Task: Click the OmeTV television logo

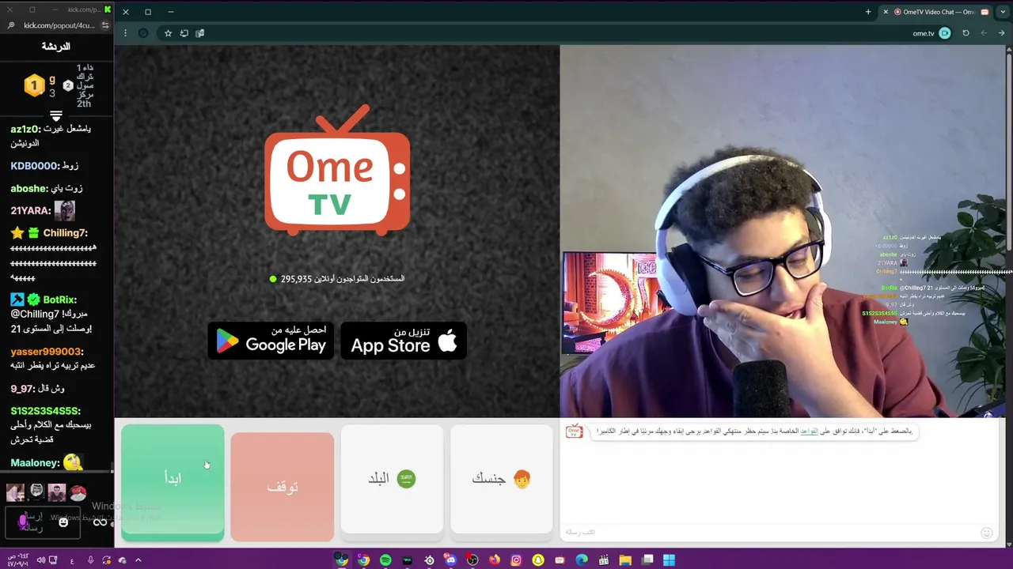Action: point(337,170)
